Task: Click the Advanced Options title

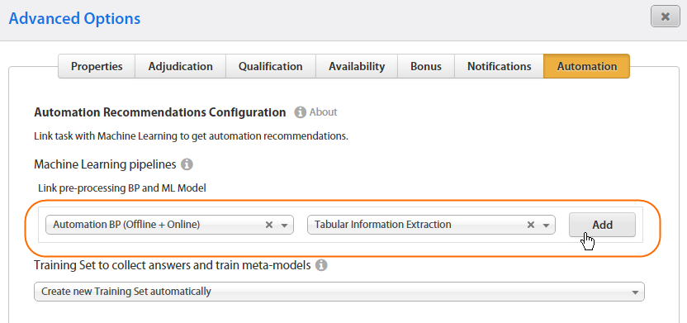Action: pos(74,19)
